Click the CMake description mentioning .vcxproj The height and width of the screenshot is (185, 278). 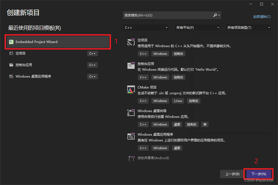point(182,93)
